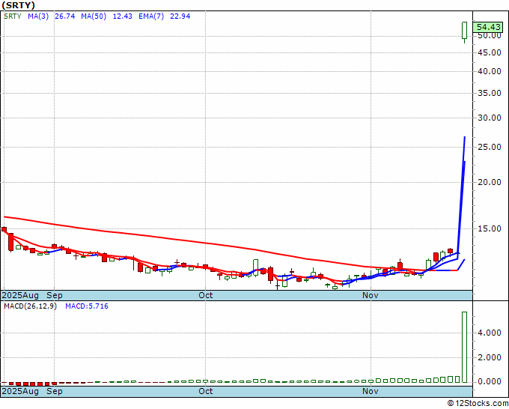The image size is (509, 409).
Task: Click the 0.000 MACD axis label
Action: [489, 381]
